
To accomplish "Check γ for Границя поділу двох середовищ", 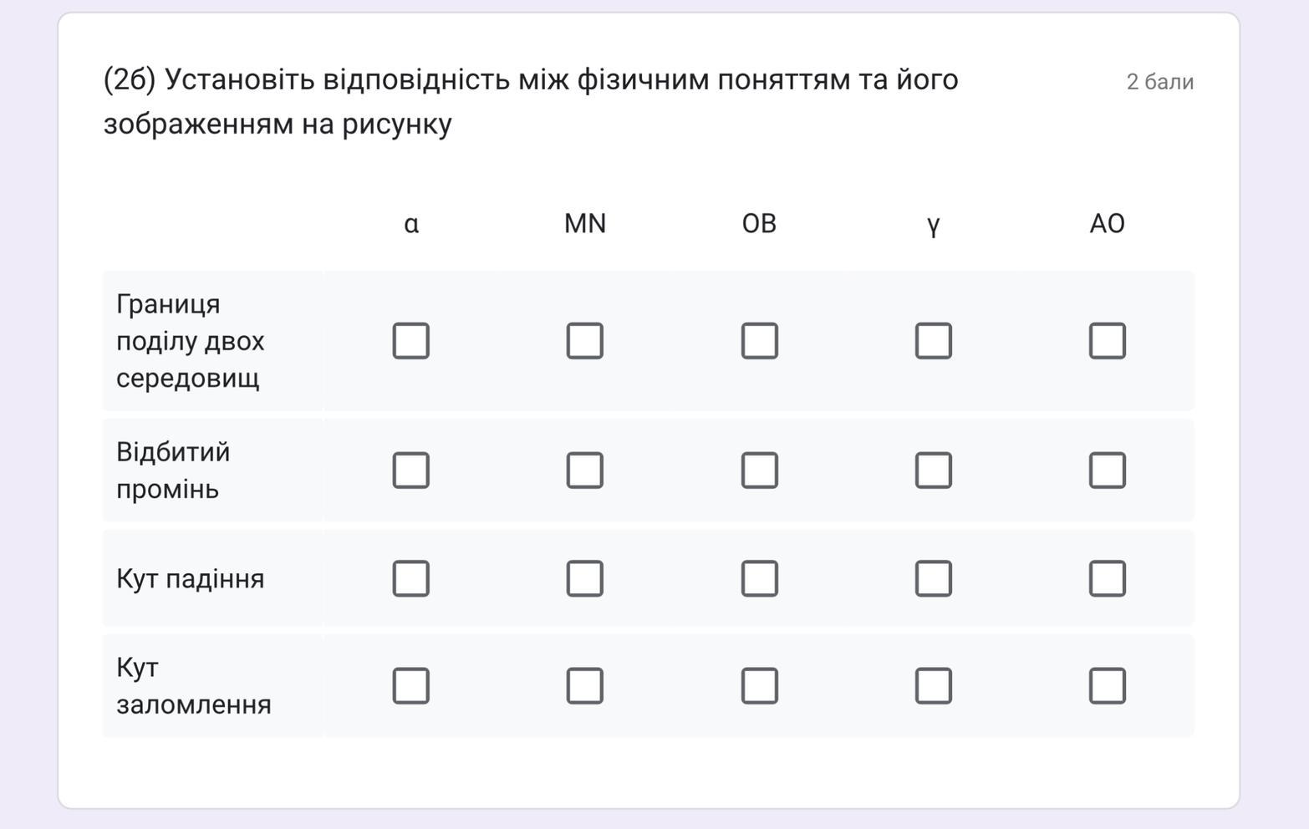I will tap(934, 341).
